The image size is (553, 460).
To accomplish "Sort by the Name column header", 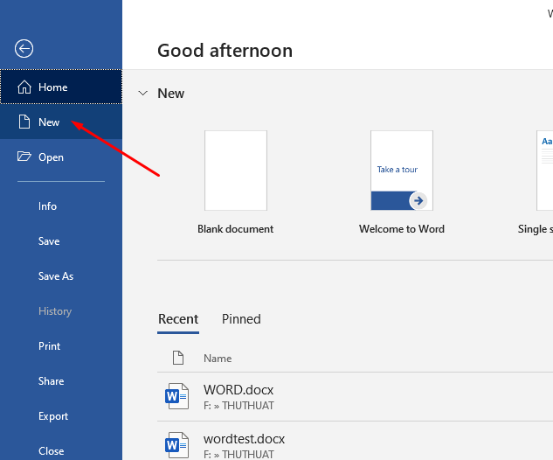I will (x=218, y=359).
